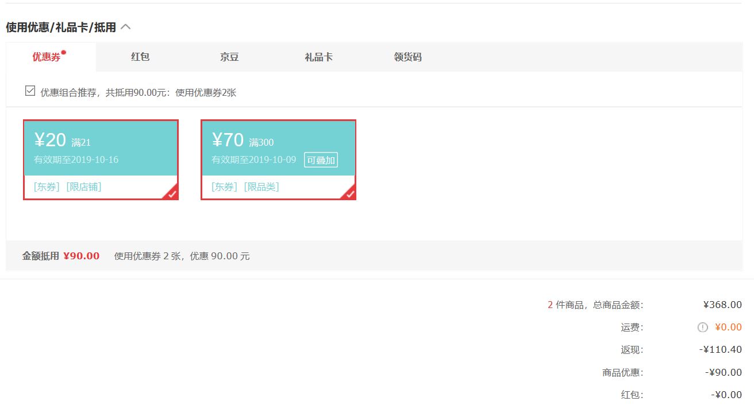Click the 商品优惠 value -¥90.00
The image size is (754, 413).
[x=724, y=372]
